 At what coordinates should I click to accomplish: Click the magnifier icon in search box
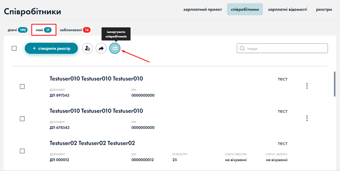coord(242,49)
